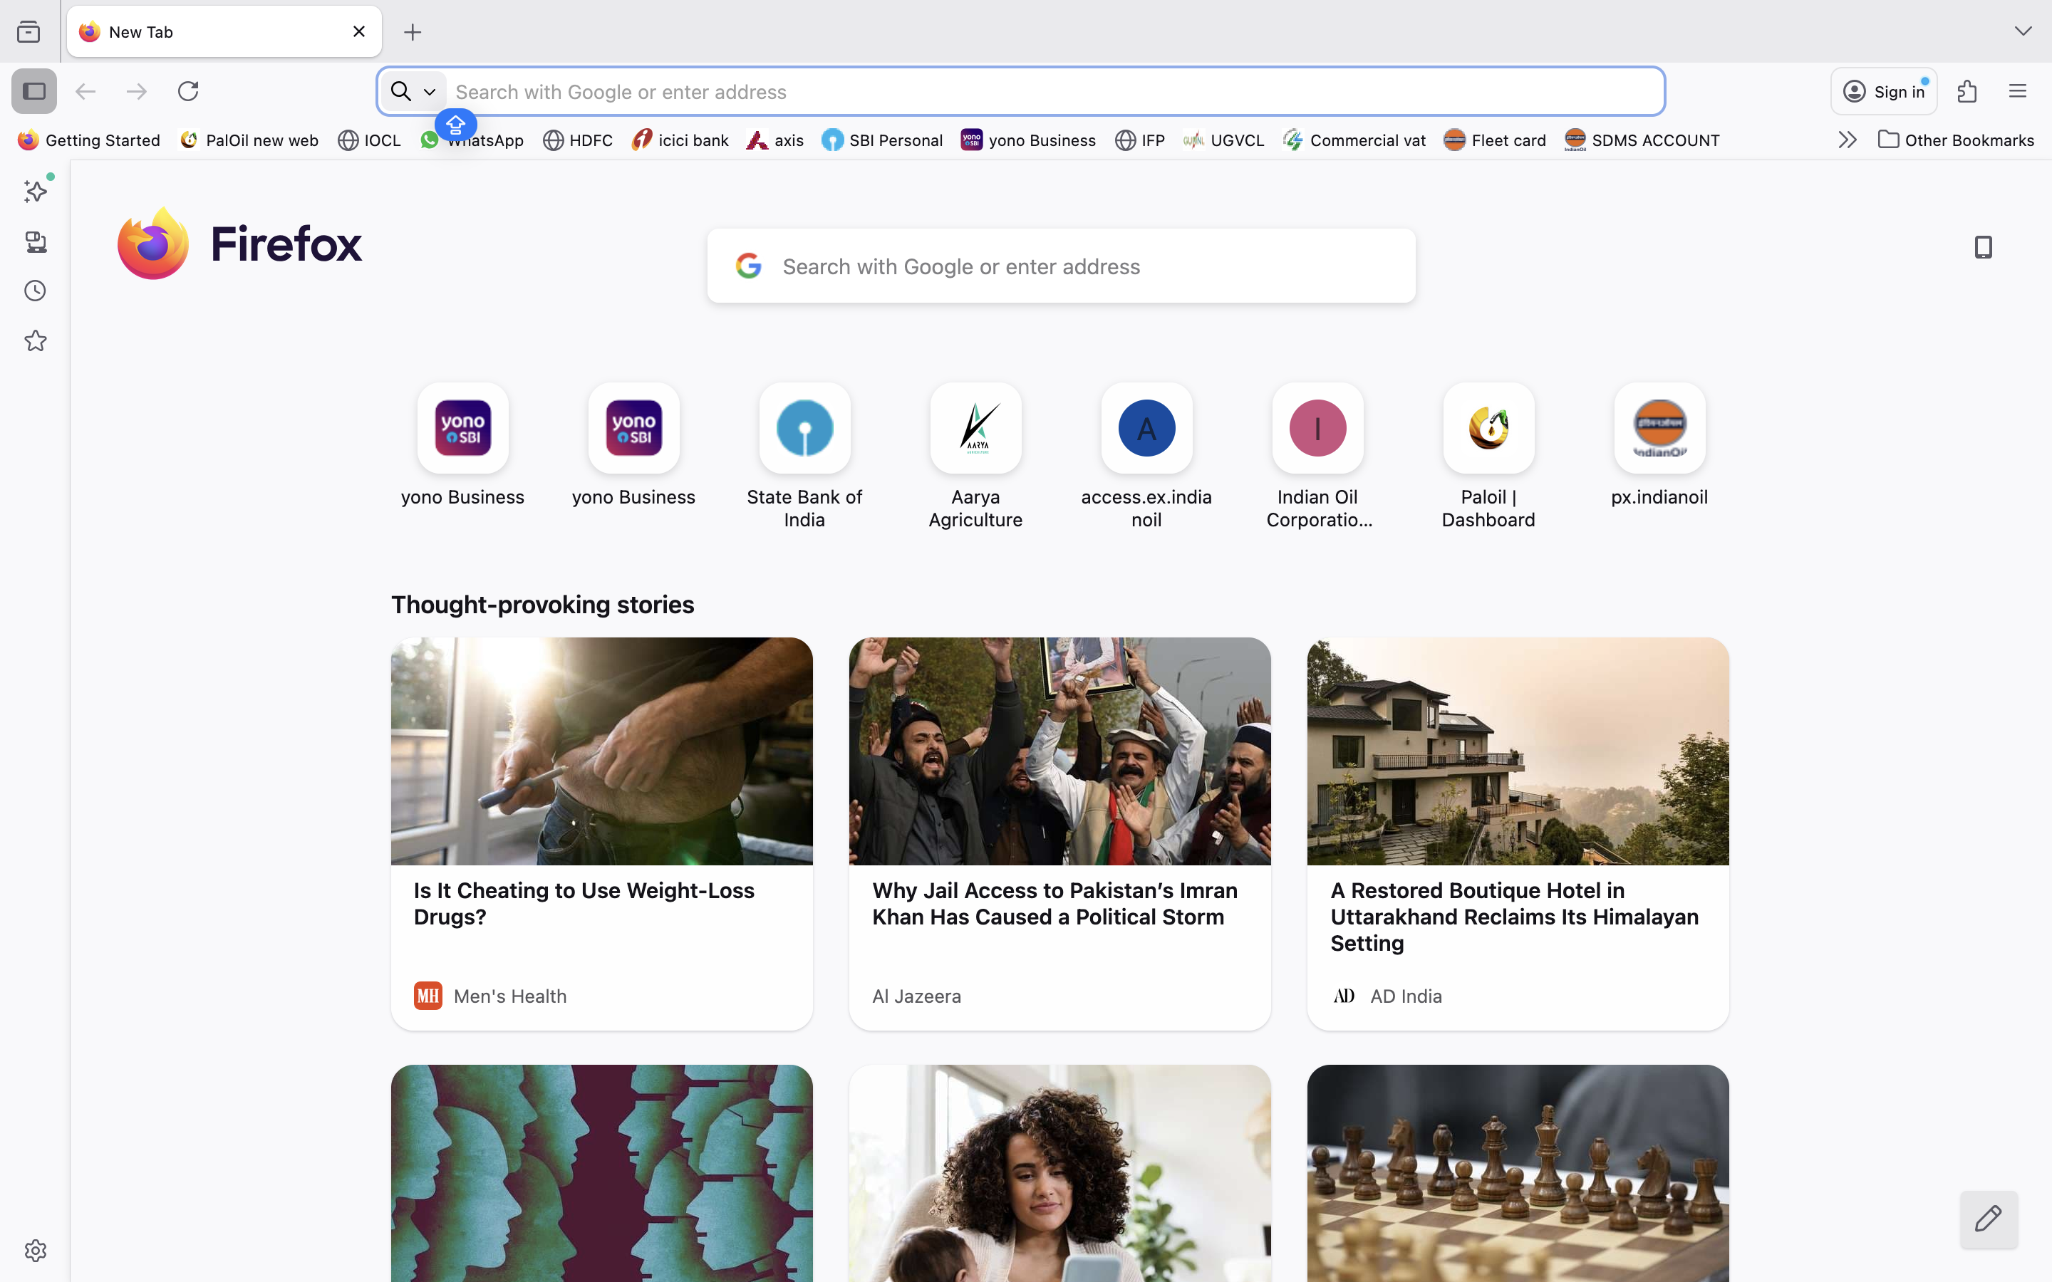Open History sidebar clock icon
Viewport: 2052px width, 1282px height.
[36, 292]
